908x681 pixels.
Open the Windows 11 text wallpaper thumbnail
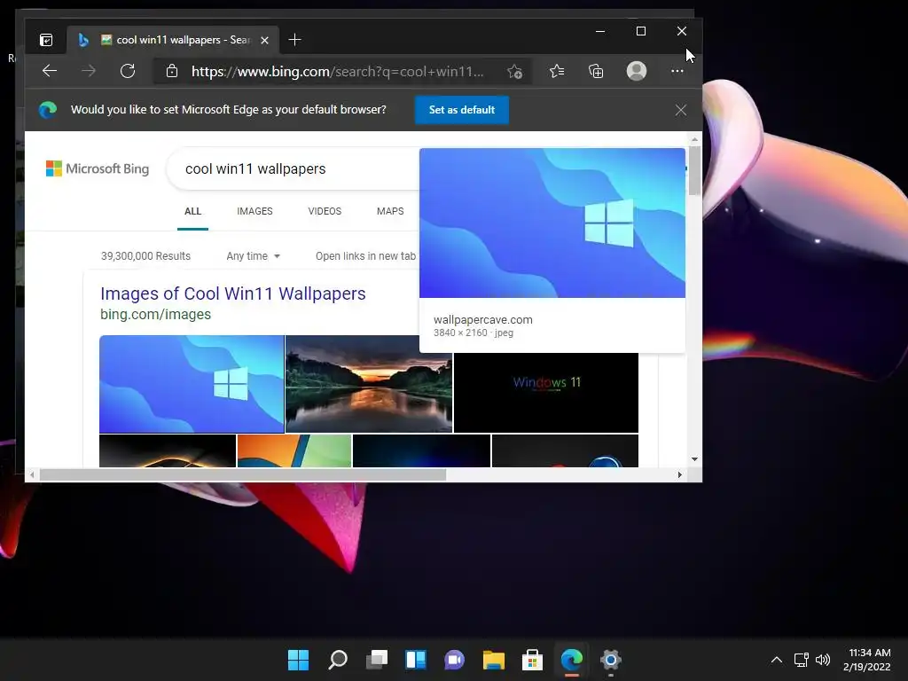(x=546, y=393)
